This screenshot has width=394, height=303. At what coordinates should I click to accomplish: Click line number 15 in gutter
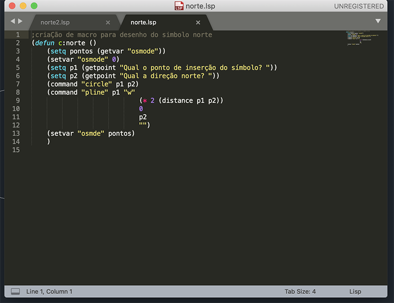click(16, 150)
